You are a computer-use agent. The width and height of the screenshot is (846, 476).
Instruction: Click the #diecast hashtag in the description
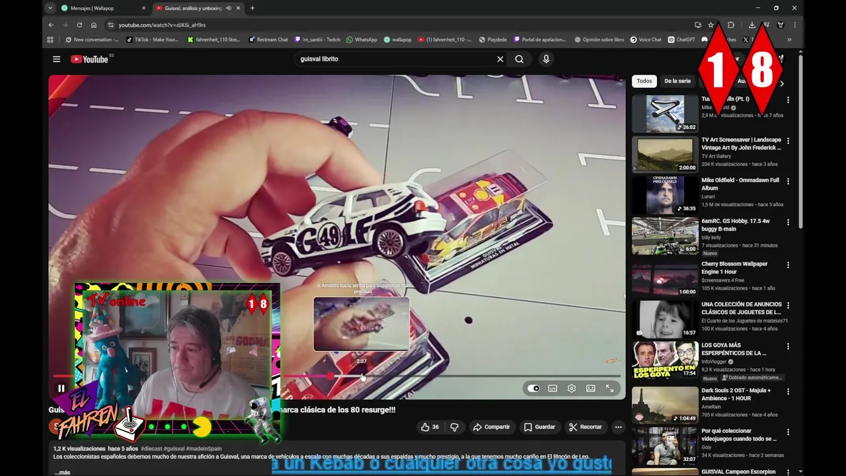point(151,449)
